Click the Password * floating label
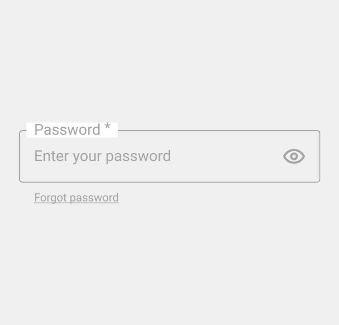 pyautogui.click(x=72, y=130)
